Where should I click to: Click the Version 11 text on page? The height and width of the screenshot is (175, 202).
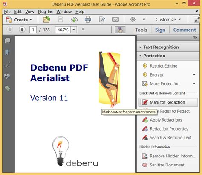click(49, 98)
